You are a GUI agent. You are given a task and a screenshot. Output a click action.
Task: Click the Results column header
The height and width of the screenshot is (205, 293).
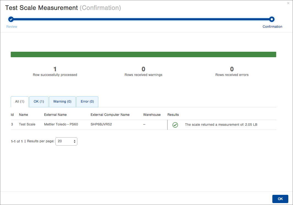coord(173,115)
